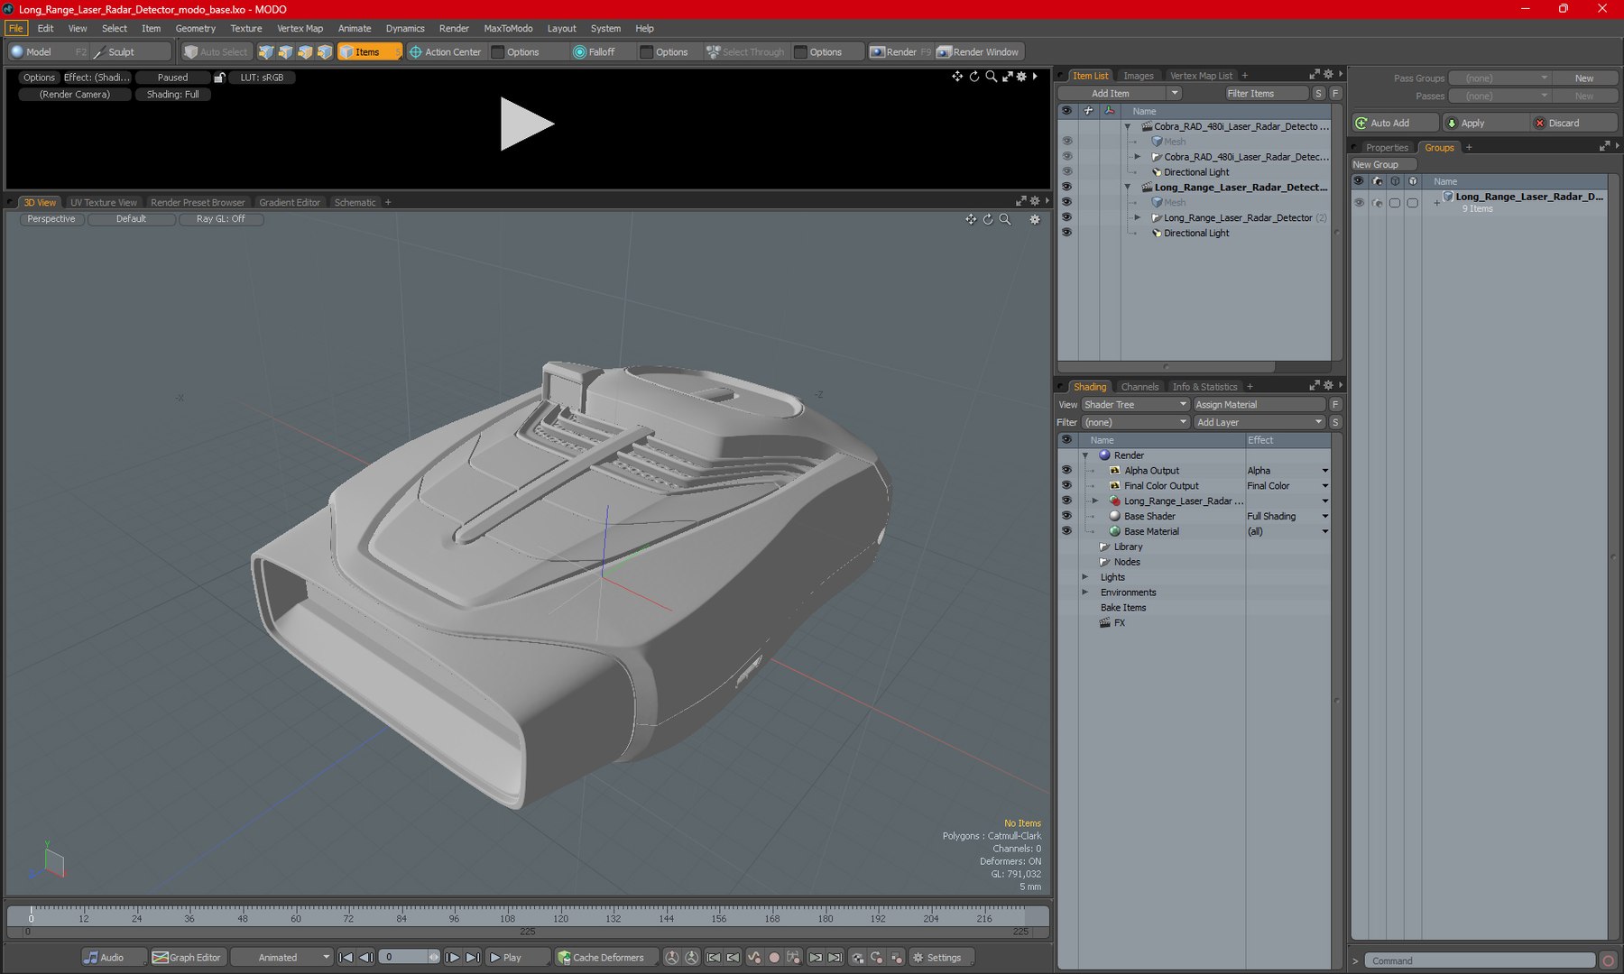Click the record keyframe circle icon
Screen dimensions: 1624x974
[774, 958]
